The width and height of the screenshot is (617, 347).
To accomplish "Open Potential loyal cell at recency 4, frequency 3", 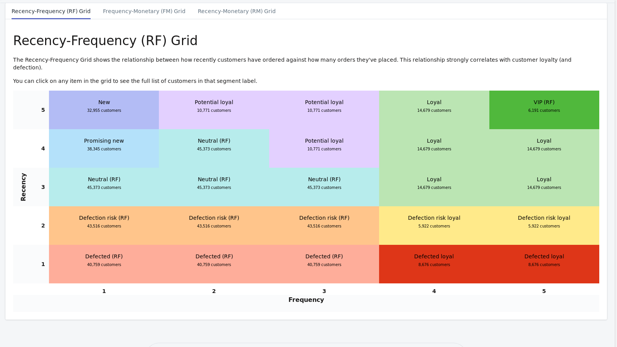I will [x=324, y=148].
